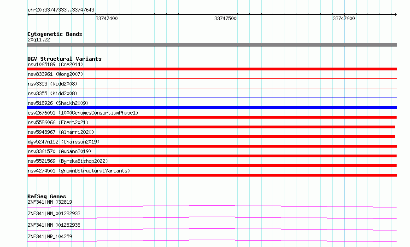Click the magenta line under ZNF341|NM_001282935
Image resolution: width=410 pixels, height=247 pixels.
tap(212, 229)
